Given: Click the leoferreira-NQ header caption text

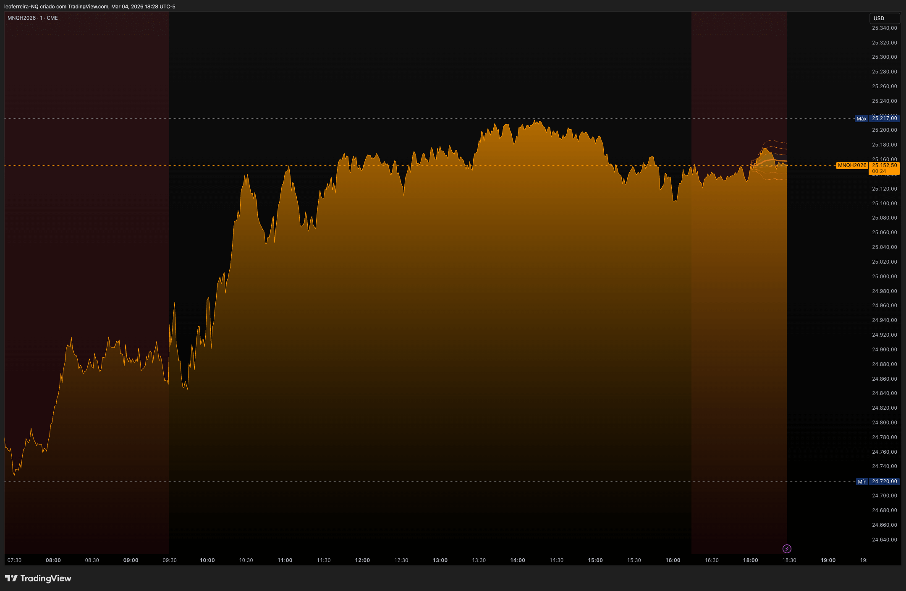Looking at the screenshot, I should pos(90,7).
